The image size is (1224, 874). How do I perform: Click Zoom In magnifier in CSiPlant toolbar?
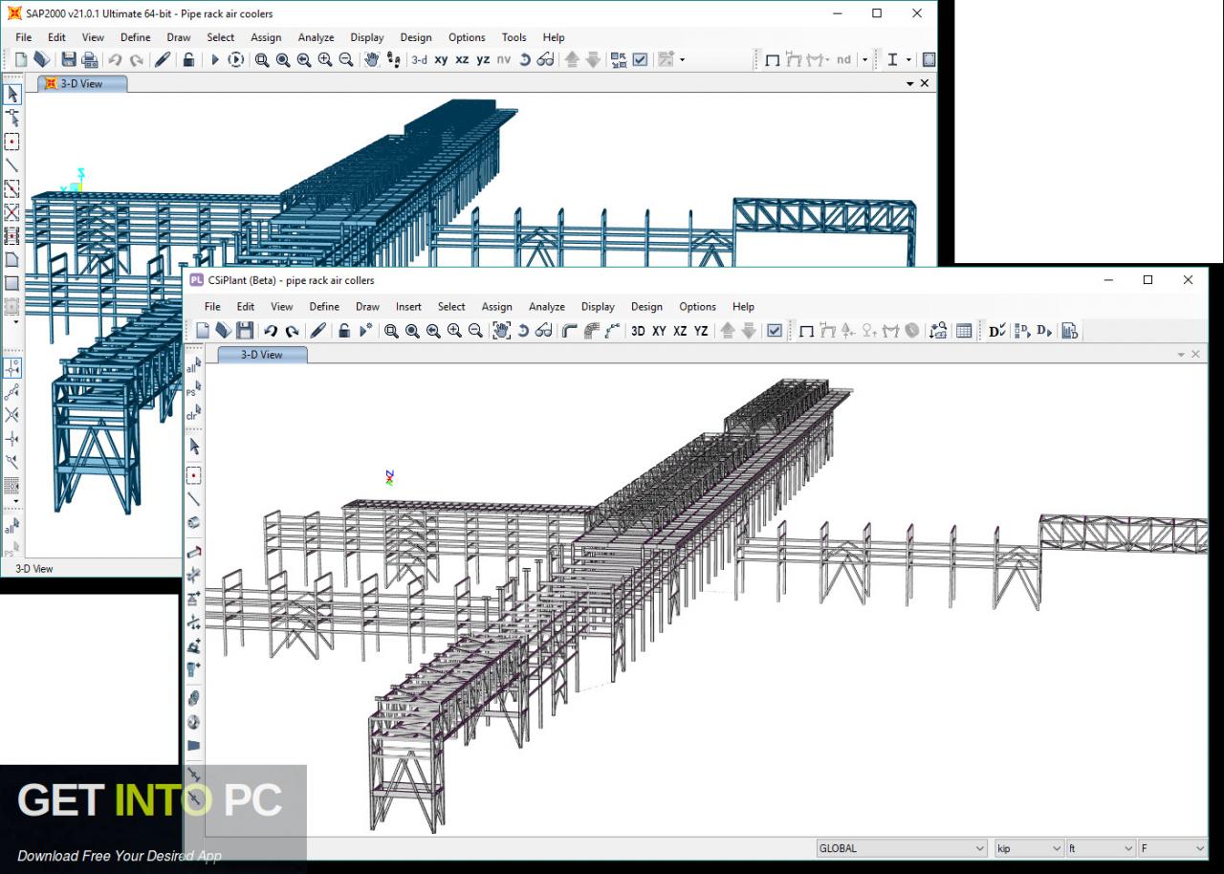tap(454, 331)
